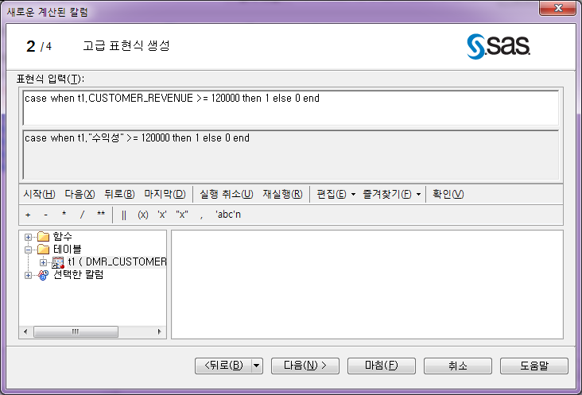Insert the double-asterisk power operator

pyautogui.click(x=101, y=214)
